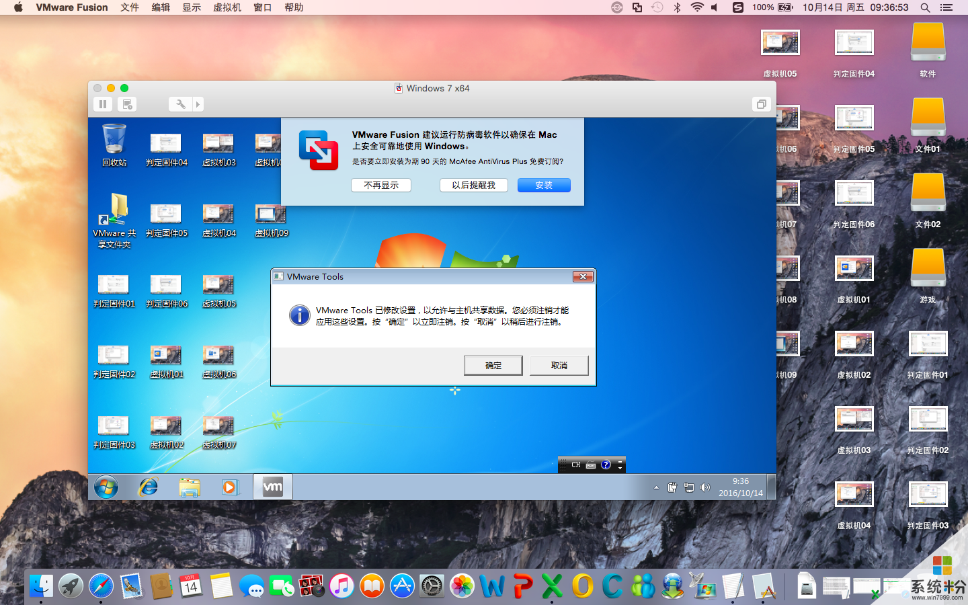Open Windows Explorer from the taskbar
The image size is (968, 605).
tap(190, 487)
